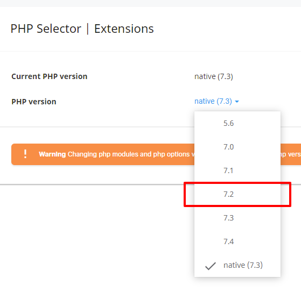Click the banner's right edge beyond dropdown

[291, 154]
